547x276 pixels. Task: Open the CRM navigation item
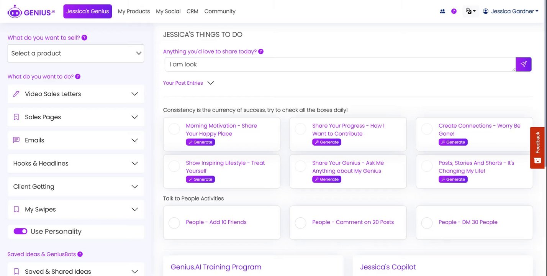[x=192, y=11]
